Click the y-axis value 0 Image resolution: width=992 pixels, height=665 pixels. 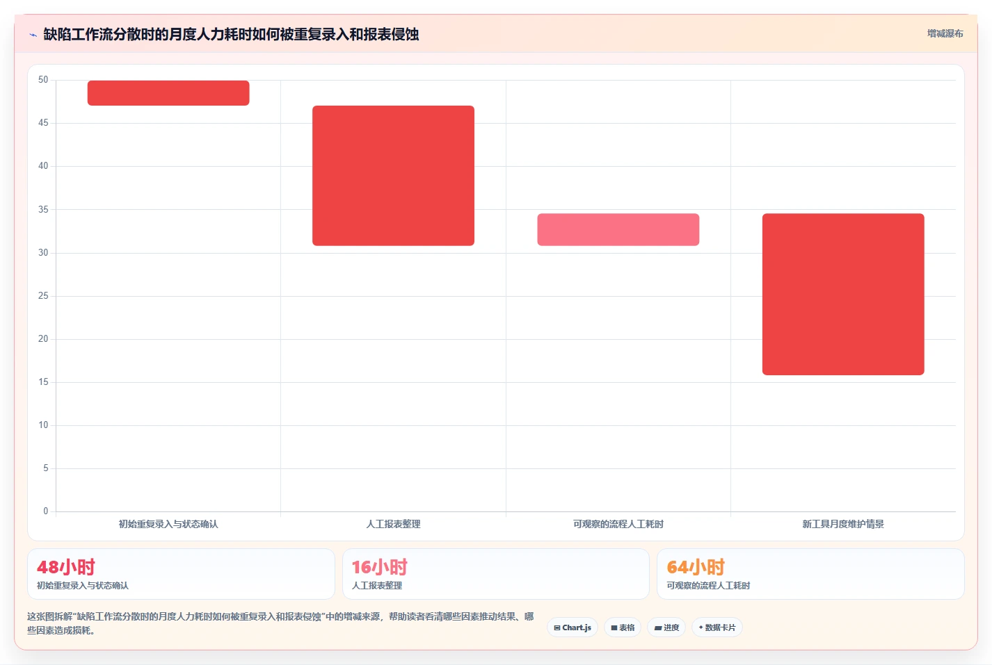[46, 511]
